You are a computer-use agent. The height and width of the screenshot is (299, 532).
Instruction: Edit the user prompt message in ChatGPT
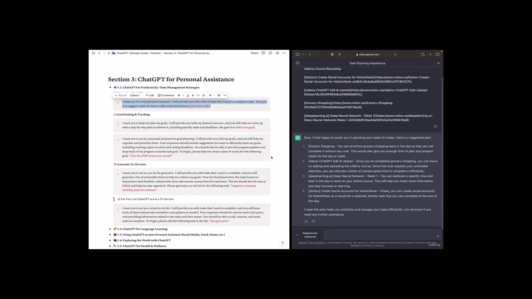(435, 126)
